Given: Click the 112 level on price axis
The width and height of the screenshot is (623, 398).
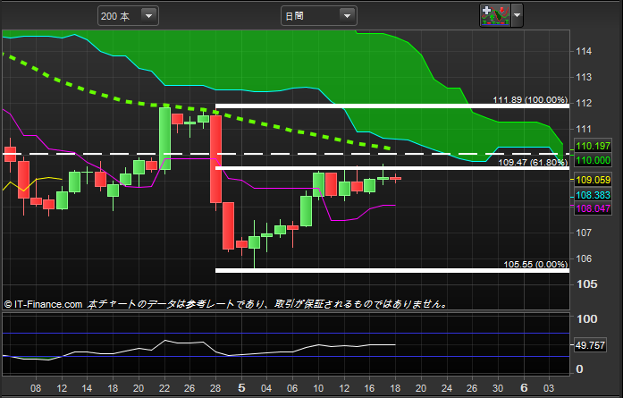Looking at the screenshot, I should coord(584,103).
